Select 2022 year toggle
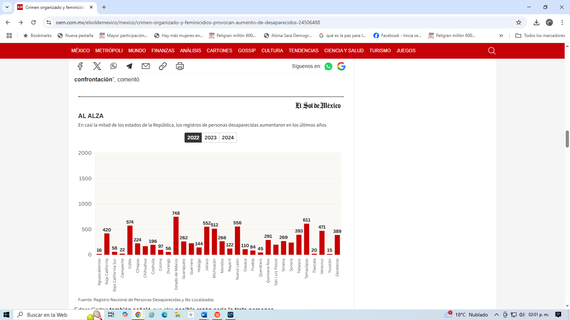 [193, 138]
